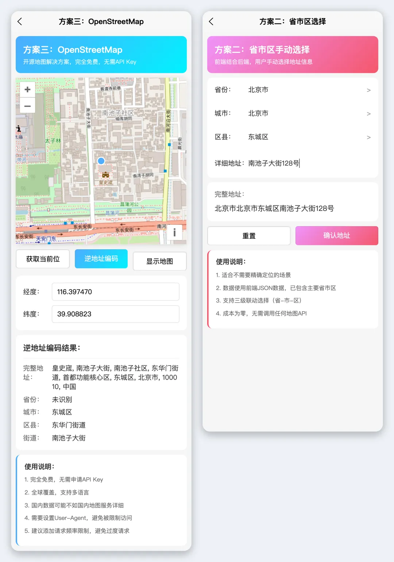Click note 需要设置User-Agent，避免被限制访问
This screenshot has height=562, width=394.
click(78, 518)
